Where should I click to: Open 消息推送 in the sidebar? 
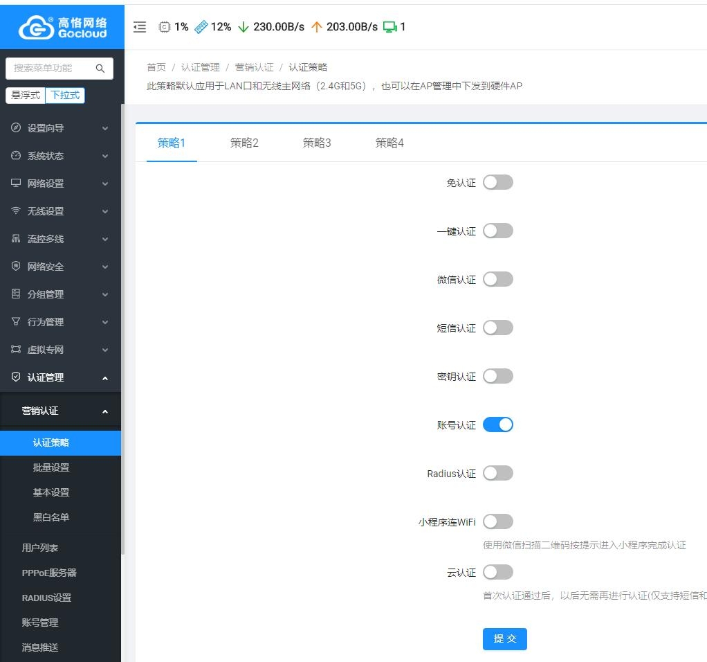[x=60, y=647]
